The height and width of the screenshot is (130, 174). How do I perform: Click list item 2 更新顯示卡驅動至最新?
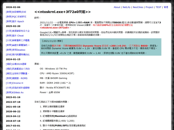(x=52, y=111)
